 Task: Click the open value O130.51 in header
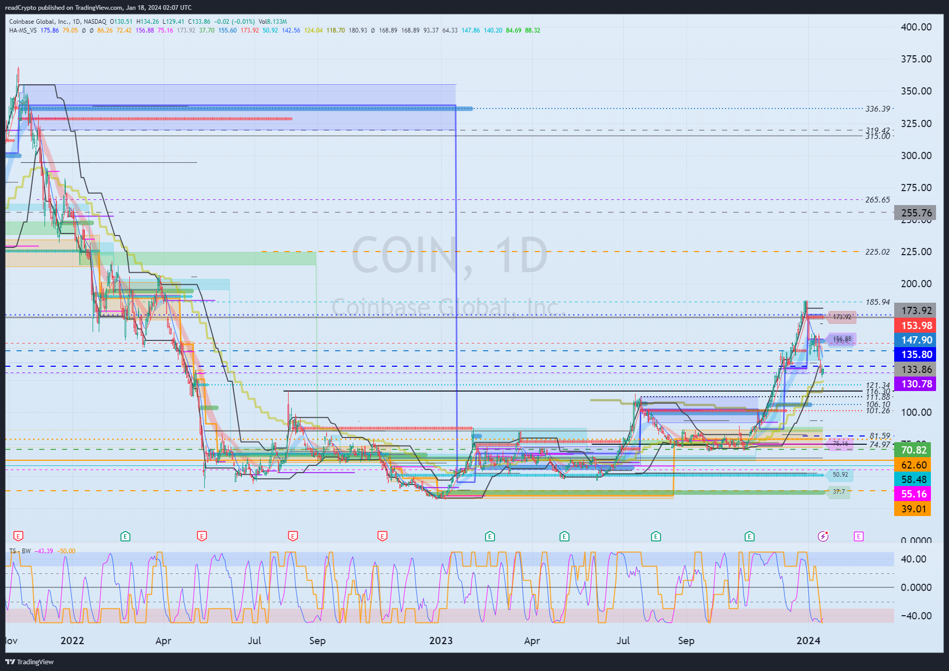pyautogui.click(x=121, y=22)
